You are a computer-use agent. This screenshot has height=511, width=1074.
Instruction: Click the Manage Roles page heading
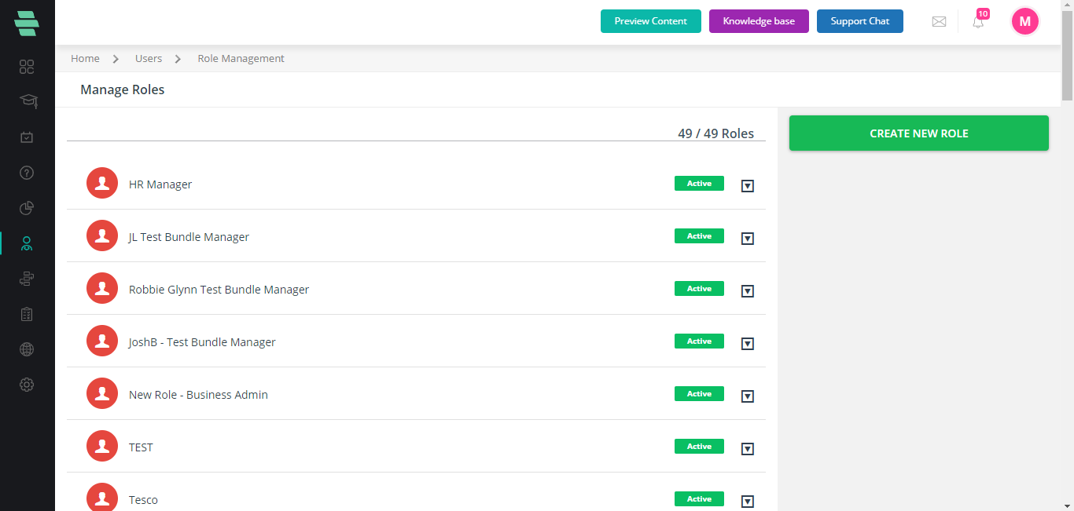pyautogui.click(x=123, y=89)
